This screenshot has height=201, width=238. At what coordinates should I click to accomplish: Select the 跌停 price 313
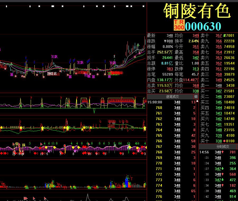[196, 69]
